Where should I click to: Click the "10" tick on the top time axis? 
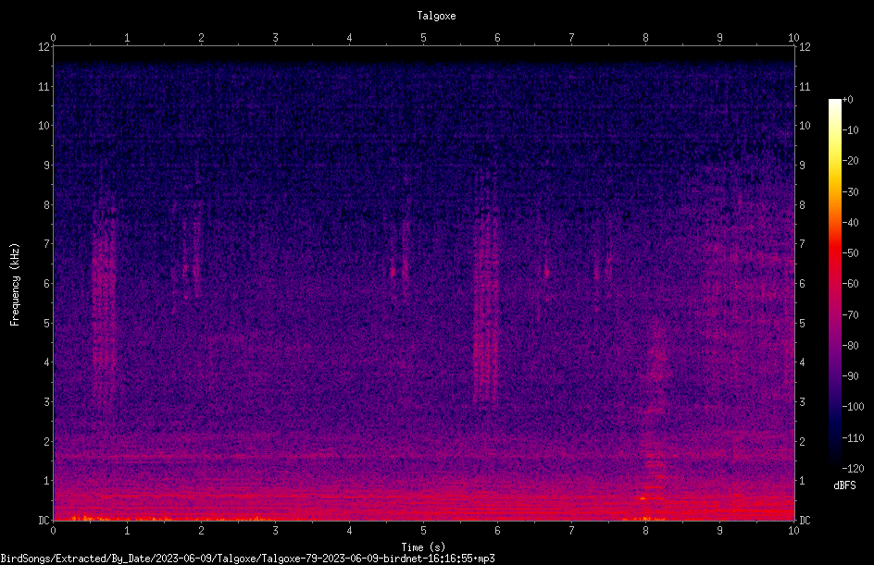click(793, 38)
